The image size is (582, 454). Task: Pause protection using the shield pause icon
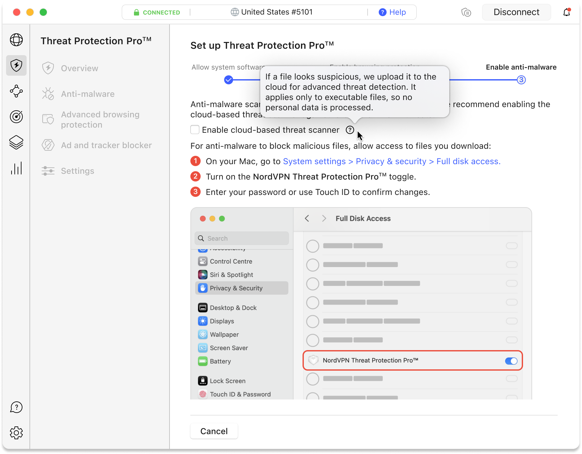466,12
